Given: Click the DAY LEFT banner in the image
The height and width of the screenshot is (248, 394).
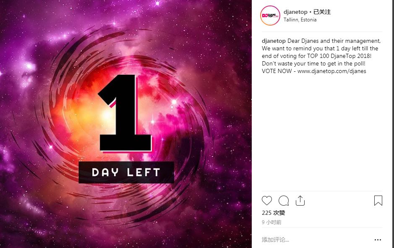Looking at the screenshot, I should [126, 172].
